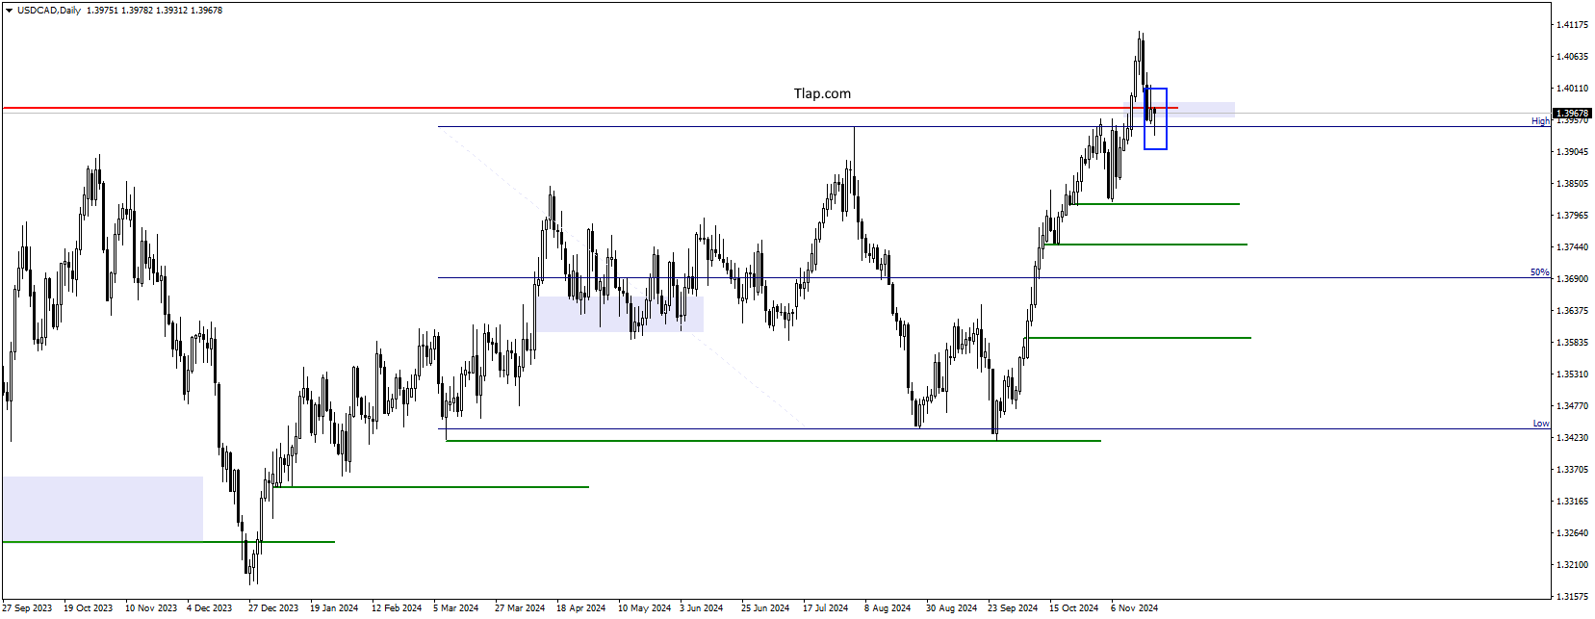Click the 27 Sep 2023 date label
1595x619 pixels.
(x=27, y=608)
